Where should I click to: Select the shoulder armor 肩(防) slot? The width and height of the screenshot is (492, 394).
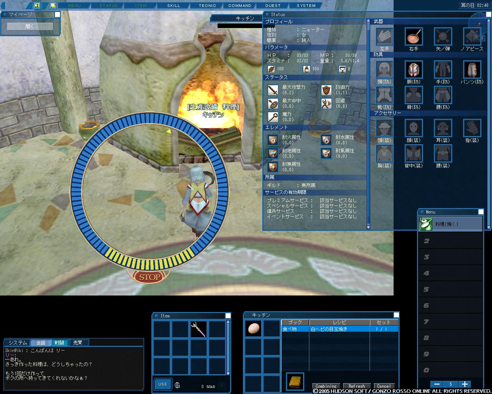[x=414, y=95]
